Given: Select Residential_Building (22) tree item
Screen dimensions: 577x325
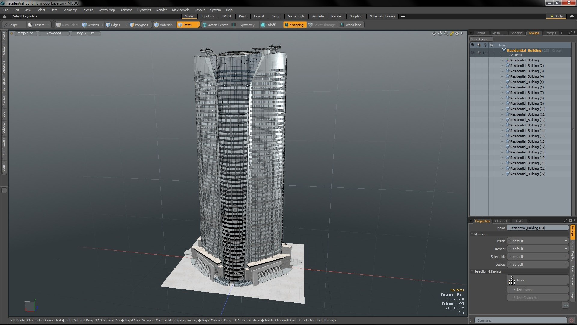Looking at the screenshot, I should pyautogui.click(x=528, y=174).
